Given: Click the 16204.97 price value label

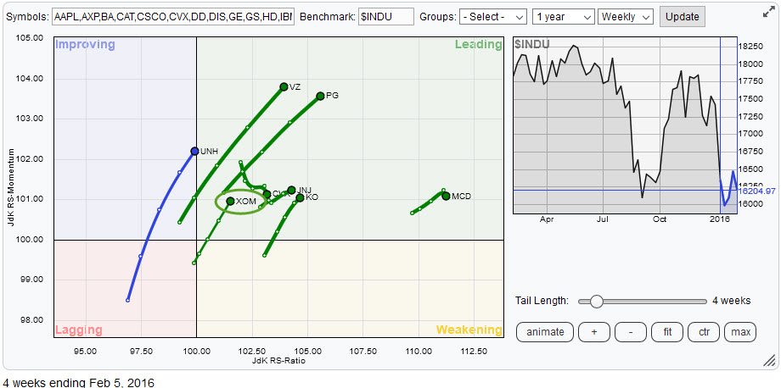Looking at the screenshot, I should 756,191.
